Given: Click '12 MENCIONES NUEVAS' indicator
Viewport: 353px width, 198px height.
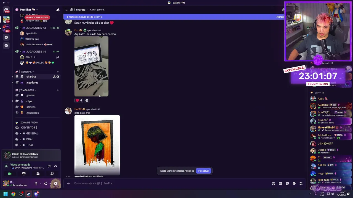Looking at the screenshot, I should 37,17.
